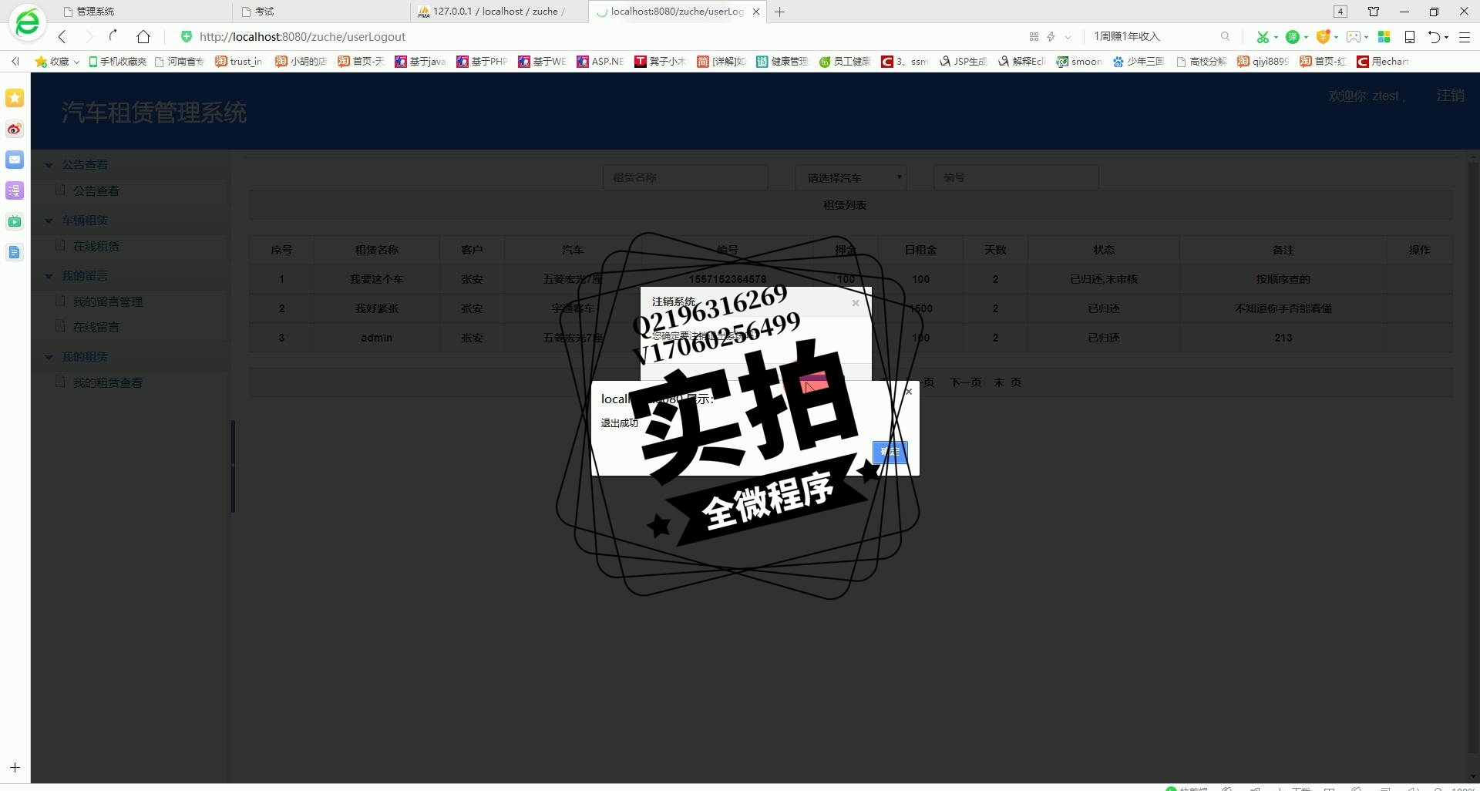This screenshot has width=1480, height=791.
Task: Open the qiyi8899 bookmark
Action: (x=1263, y=61)
